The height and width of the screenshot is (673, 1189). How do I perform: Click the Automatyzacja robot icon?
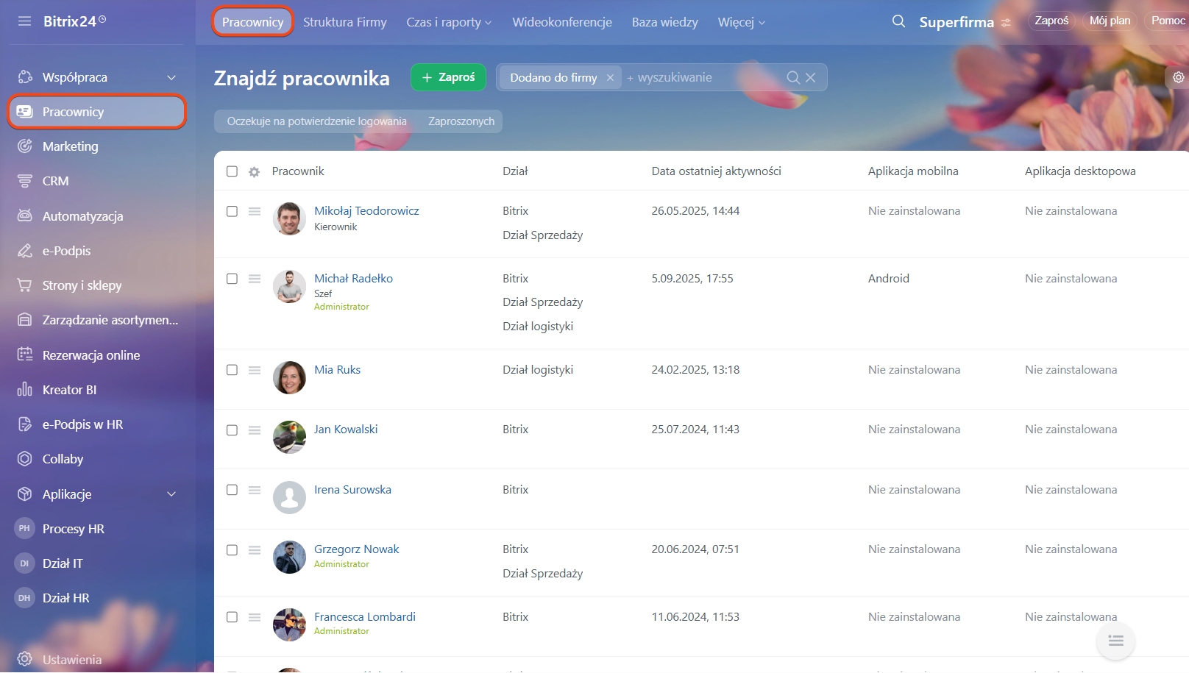click(x=25, y=216)
